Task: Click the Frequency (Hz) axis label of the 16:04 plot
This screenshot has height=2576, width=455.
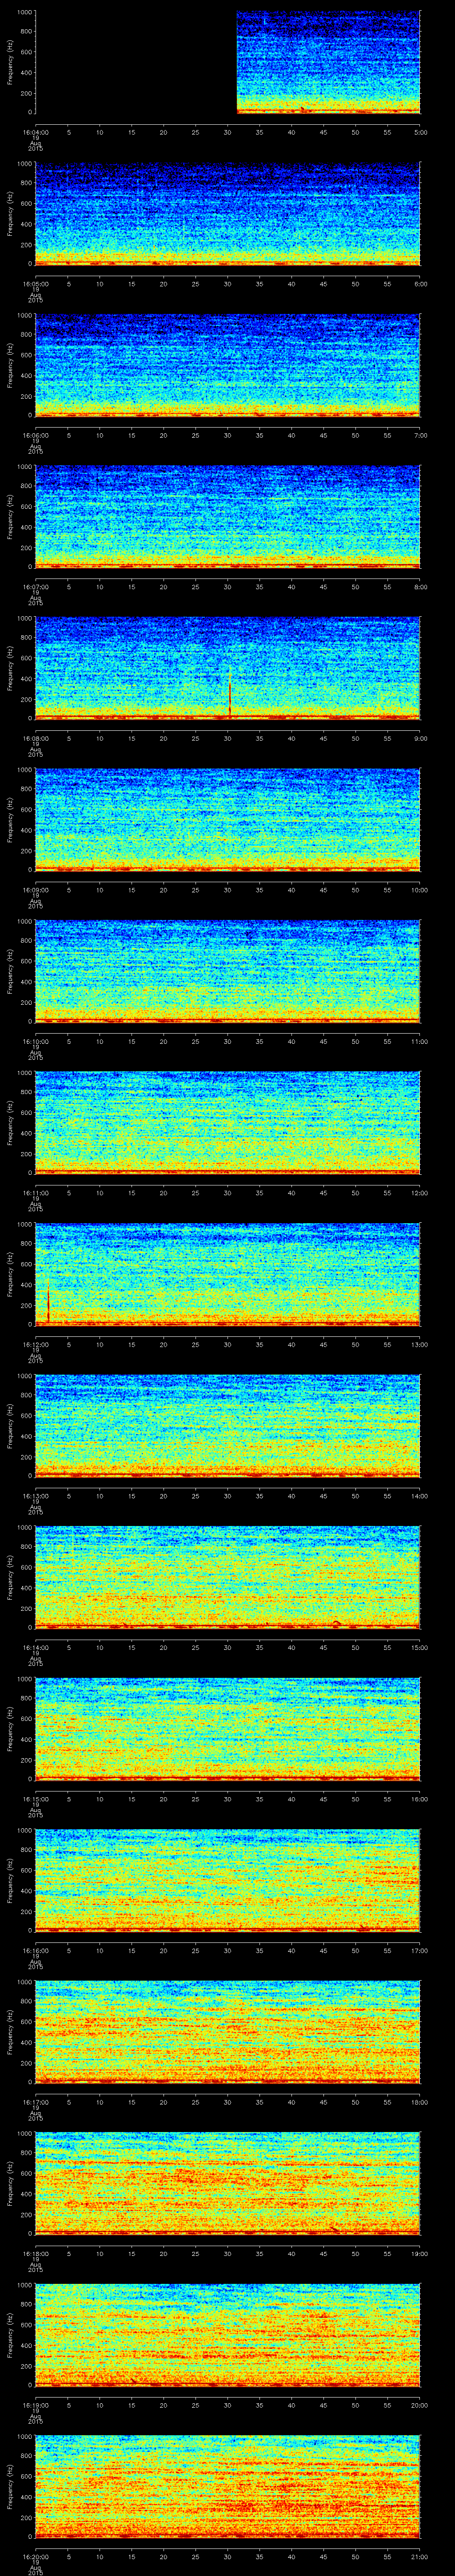Action: point(10,62)
